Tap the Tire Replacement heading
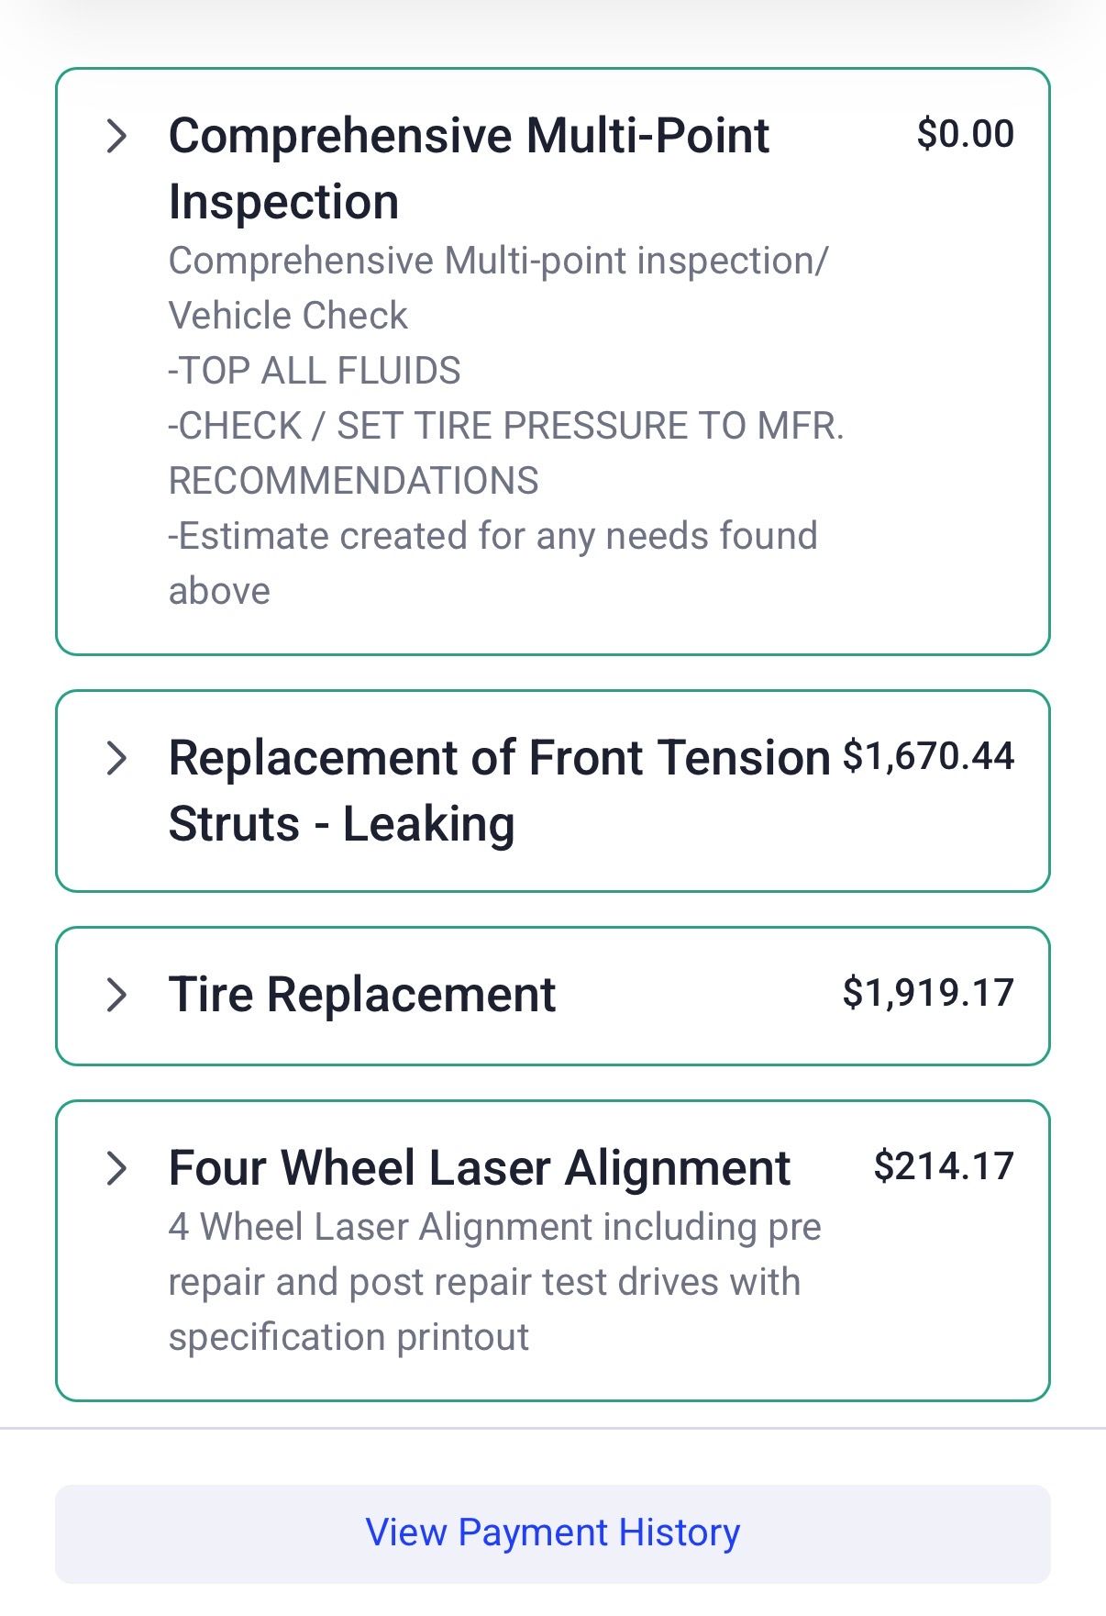Image resolution: width=1106 pixels, height=1616 pixels. (362, 995)
